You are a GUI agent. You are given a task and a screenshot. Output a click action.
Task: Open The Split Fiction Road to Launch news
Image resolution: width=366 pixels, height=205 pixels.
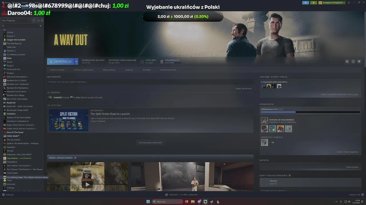110,114
